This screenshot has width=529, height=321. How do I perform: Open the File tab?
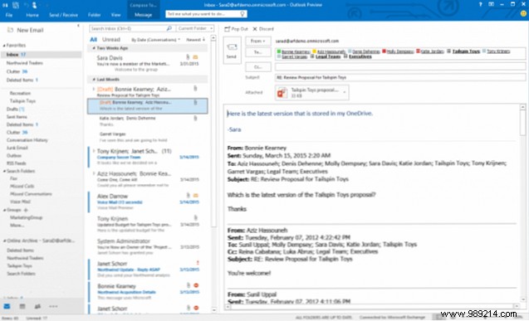(9, 15)
